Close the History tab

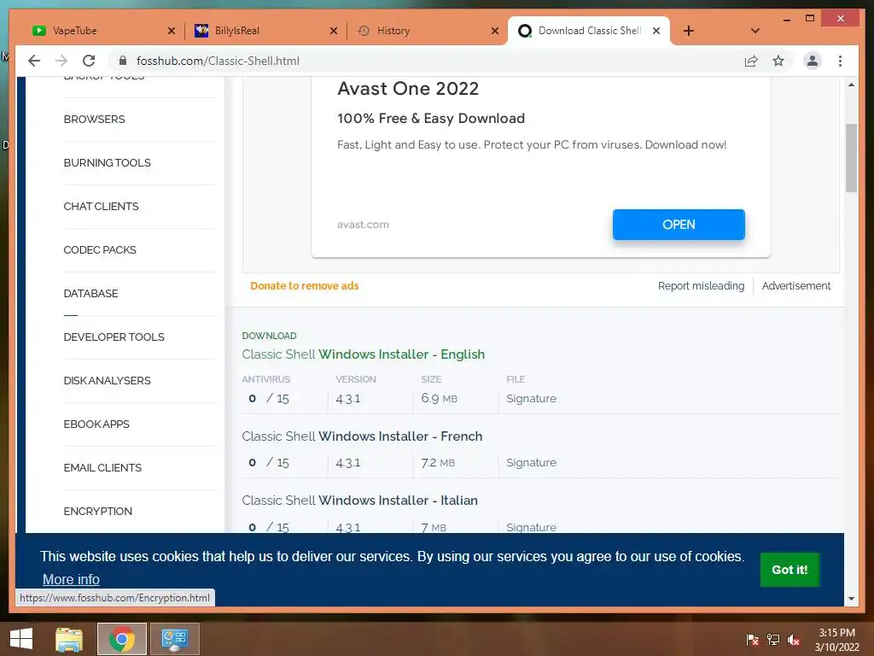pyautogui.click(x=494, y=31)
